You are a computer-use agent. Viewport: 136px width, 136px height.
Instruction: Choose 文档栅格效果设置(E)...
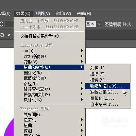(x=50, y=36)
